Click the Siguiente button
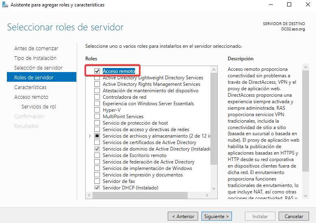 point(217,217)
